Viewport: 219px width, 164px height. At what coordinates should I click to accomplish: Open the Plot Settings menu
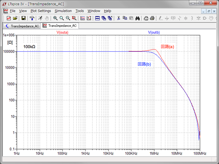(41, 11)
